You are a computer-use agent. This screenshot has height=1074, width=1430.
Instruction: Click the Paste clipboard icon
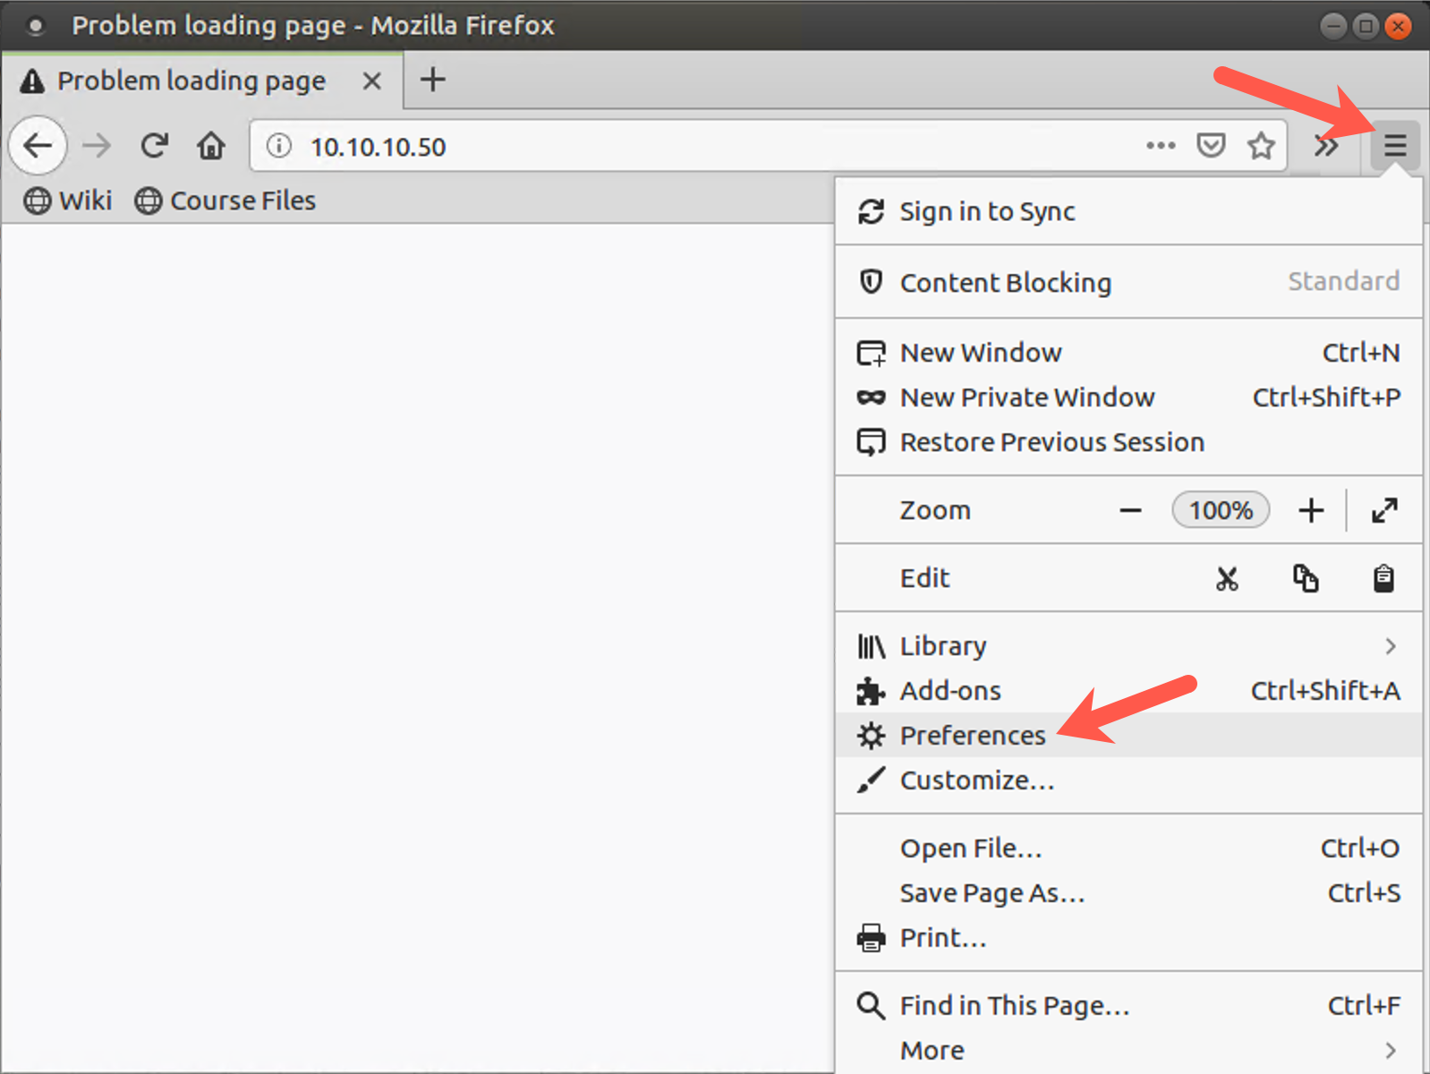pyautogui.click(x=1383, y=578)
